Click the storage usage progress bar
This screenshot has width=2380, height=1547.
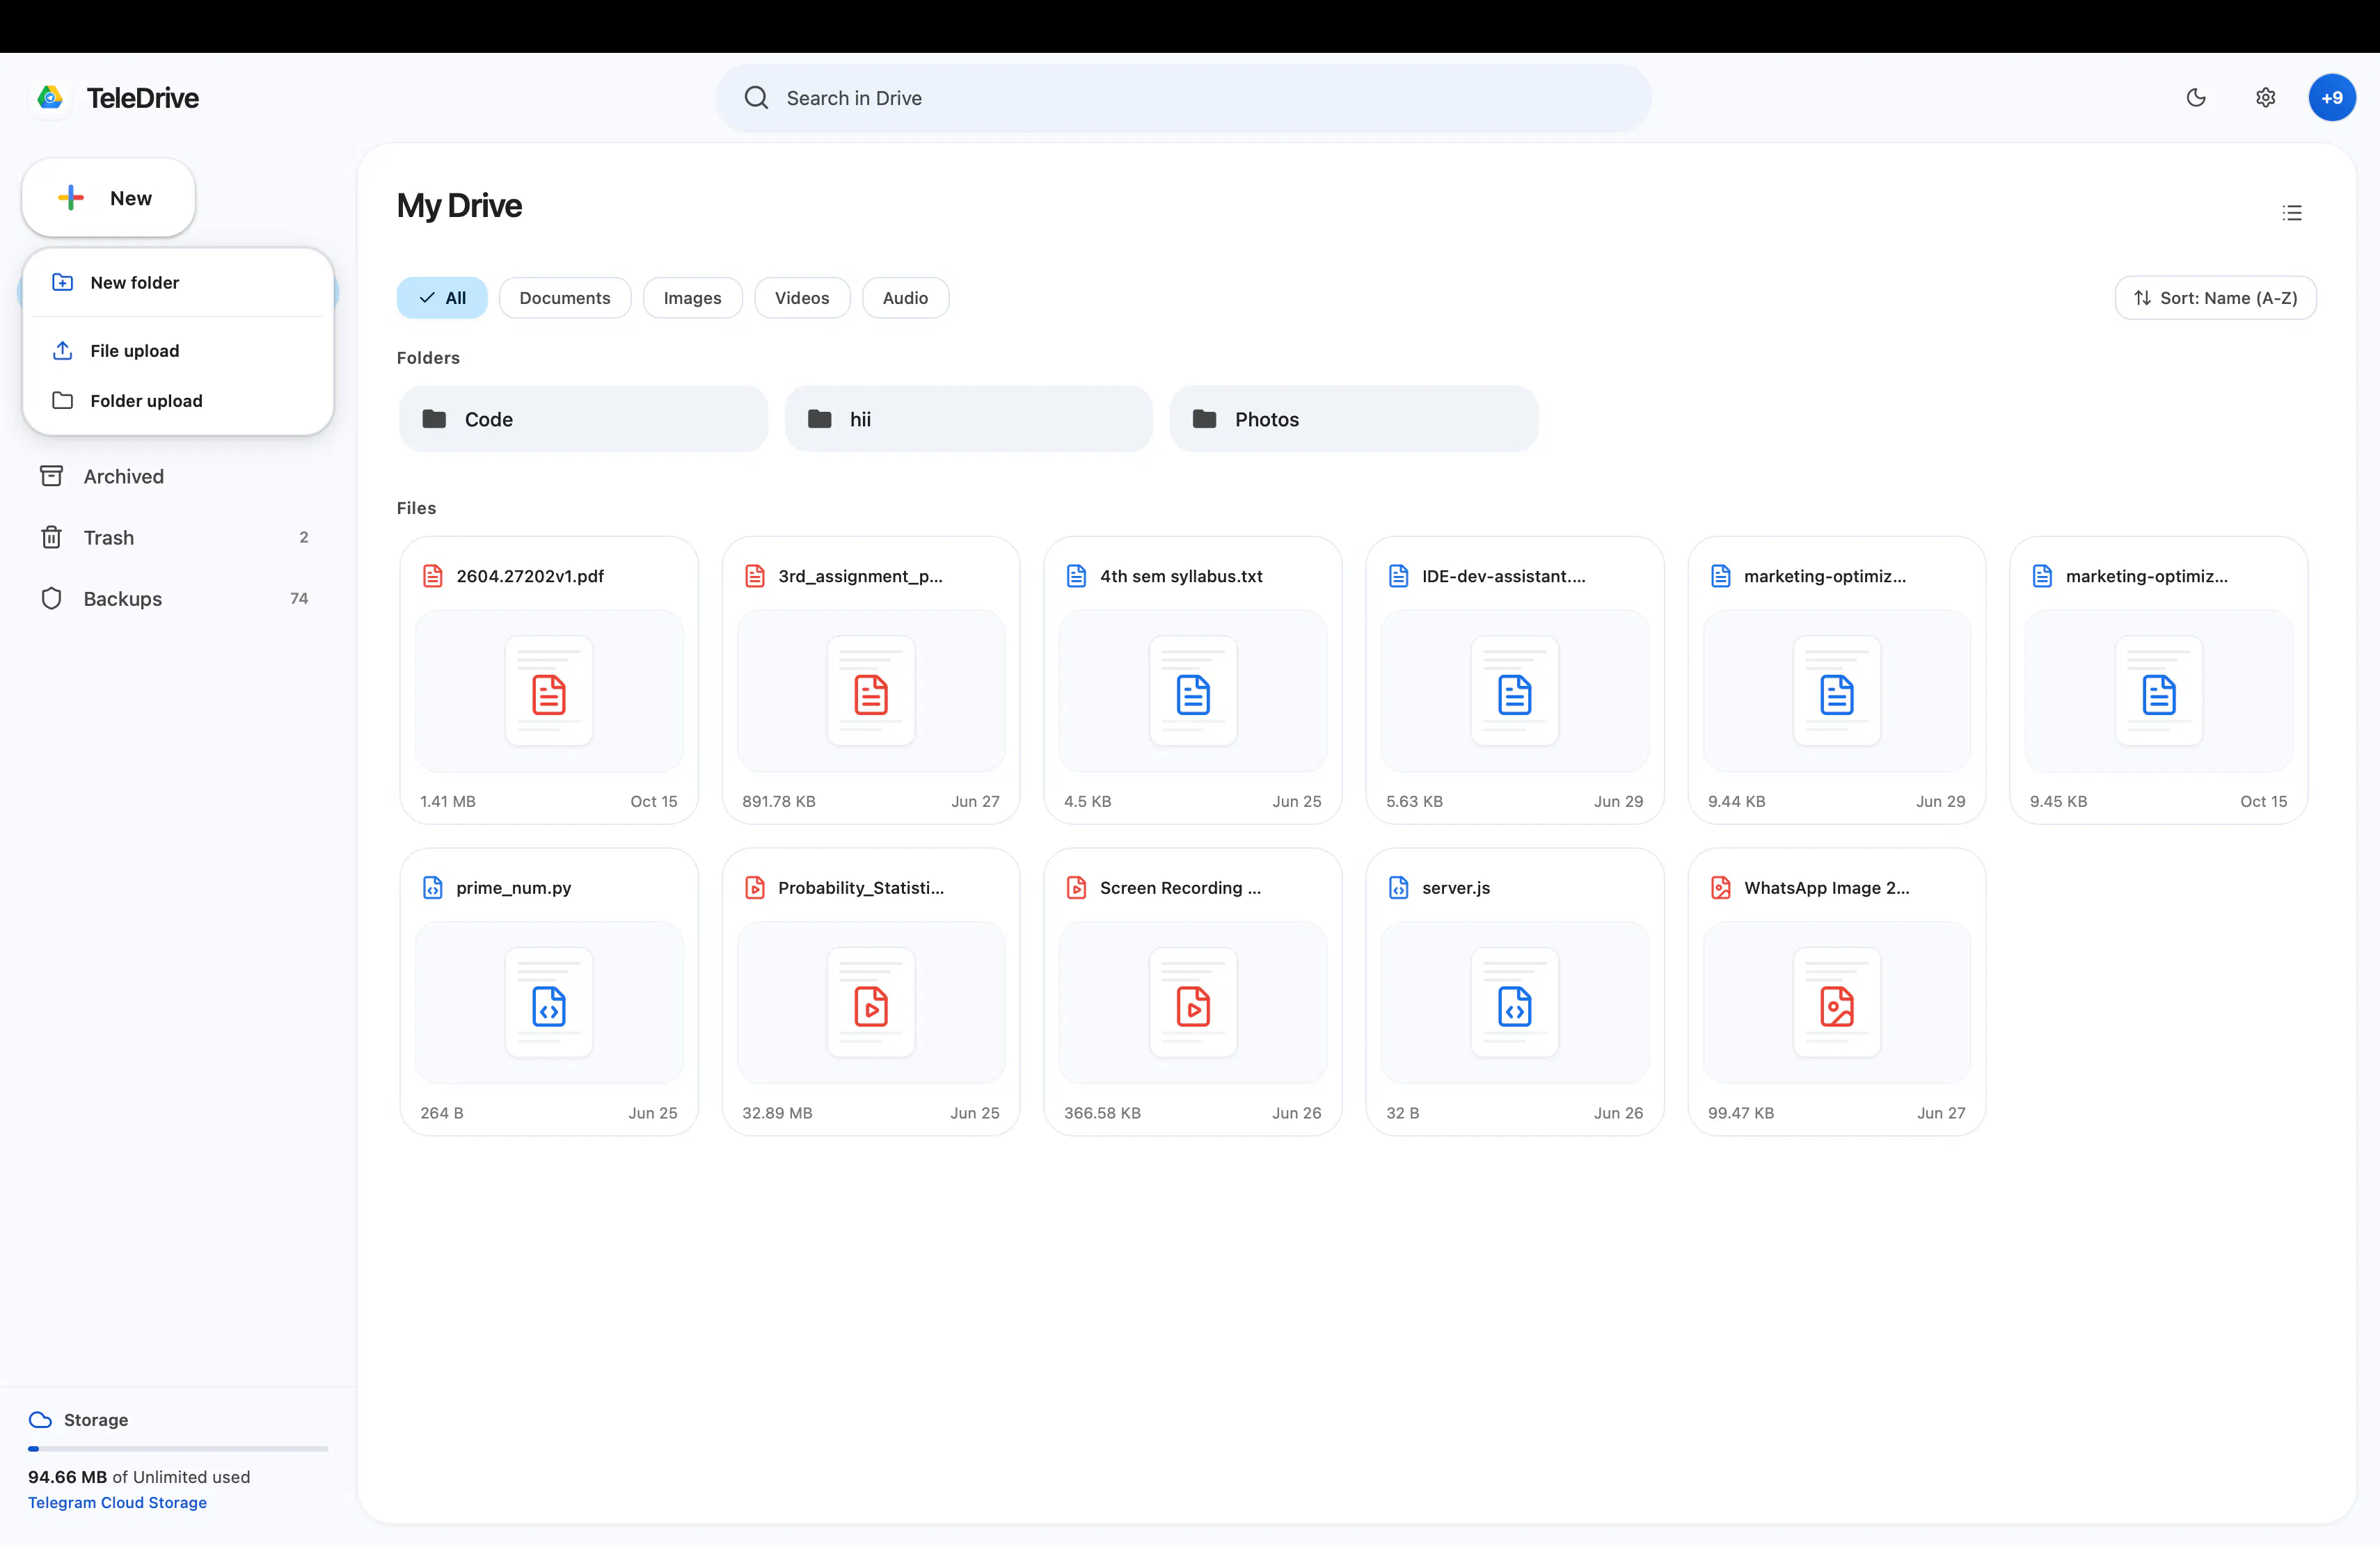[178, 1448]
